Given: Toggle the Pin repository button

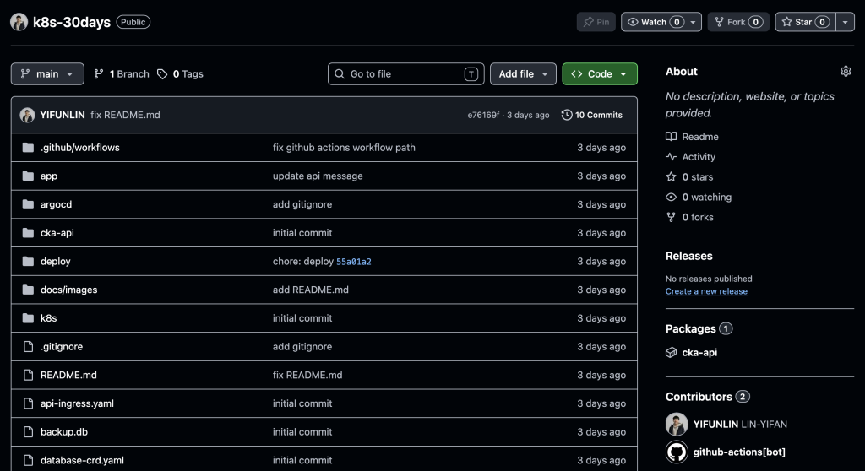Looking at the screenshot, I should click(x=596, y=22).
